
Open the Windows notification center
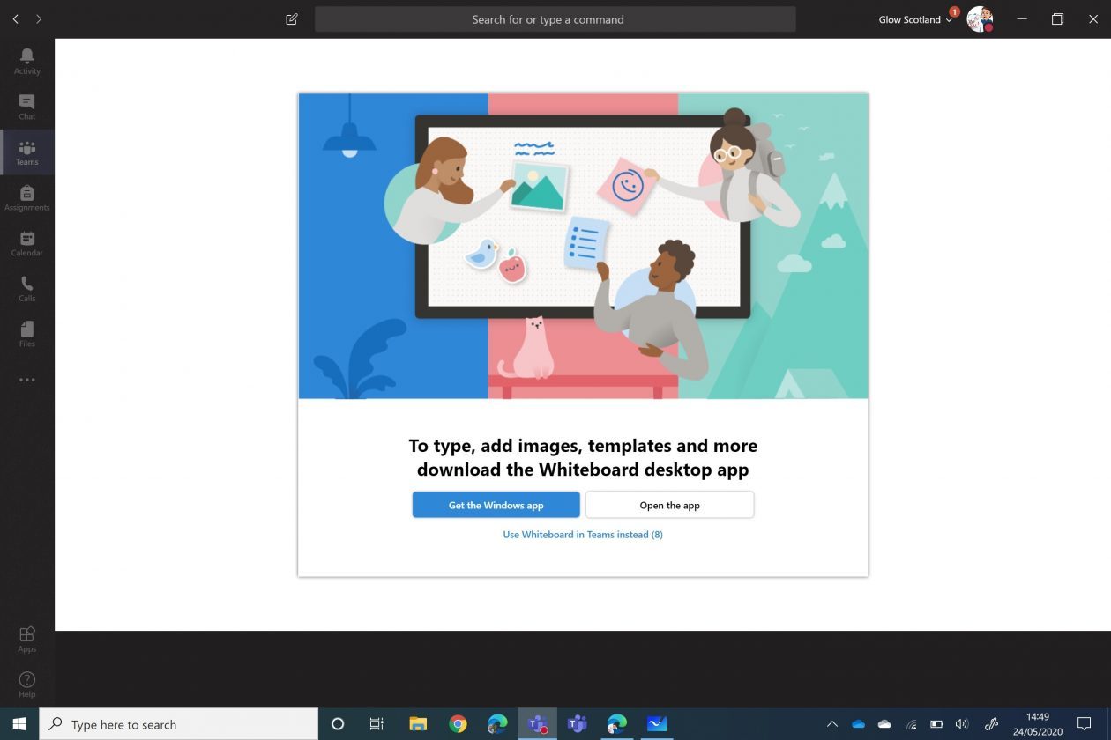(1085, 724)
